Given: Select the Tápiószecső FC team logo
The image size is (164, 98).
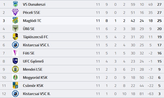Looking at the screenshot, I should point(16,37).
